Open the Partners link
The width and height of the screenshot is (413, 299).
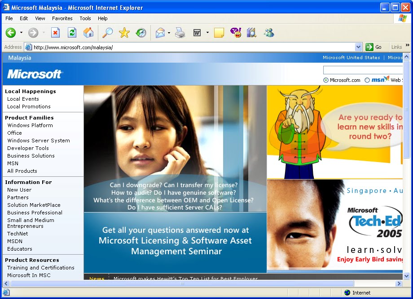(18, 197)
